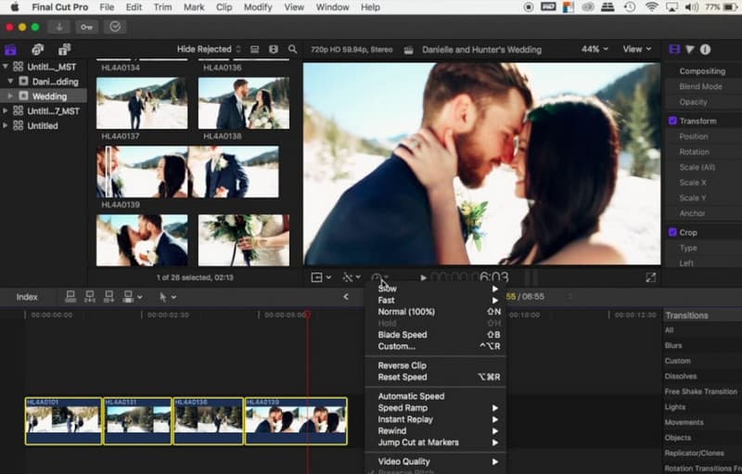
Task: Click the clapperboard icon beside project name
Action: (409, 50)
